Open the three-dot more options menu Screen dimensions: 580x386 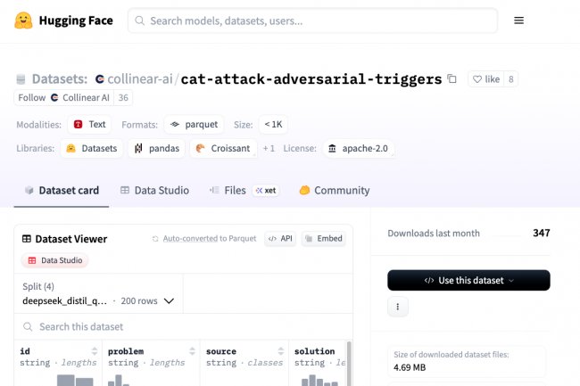click(x=397, y=307)
